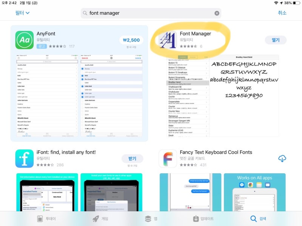Screen dimensions: 302x226
Task: View Fancy Text messages screenshot
Action: pos(191,192)
